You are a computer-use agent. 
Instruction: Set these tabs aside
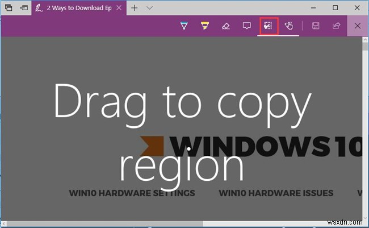click(x=24, y=8)
